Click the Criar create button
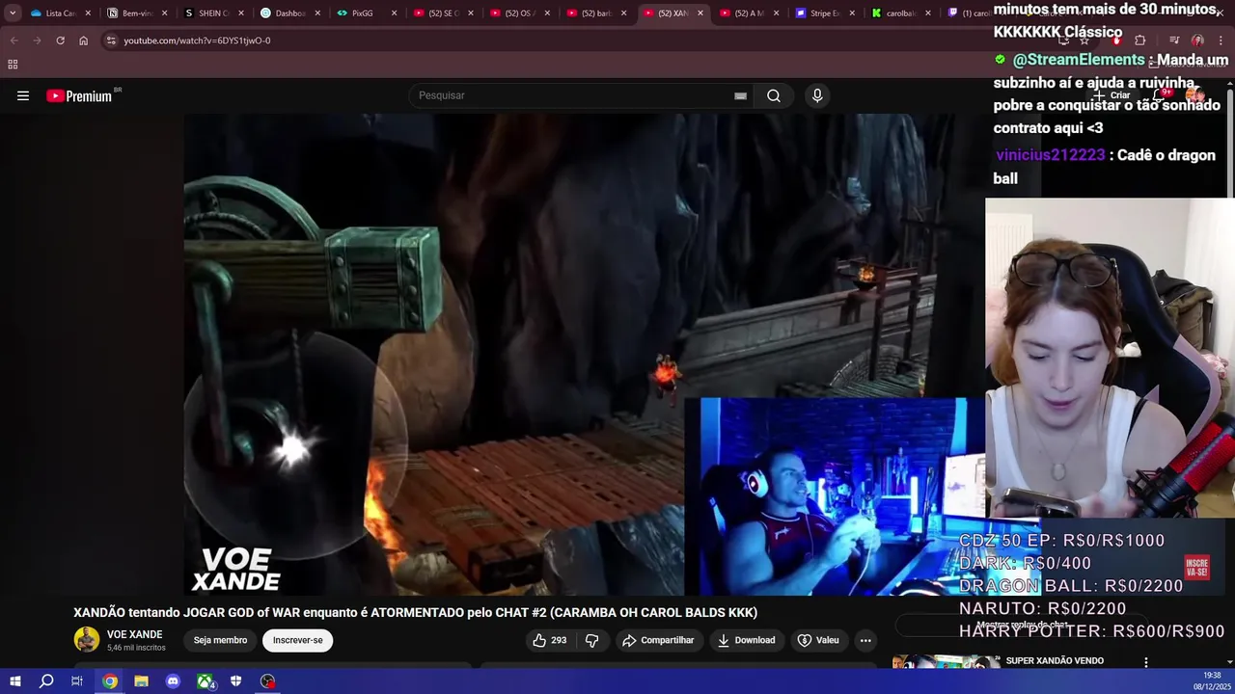The width and height of the screenshot is (1235, 694). [x=1112, y=95]
